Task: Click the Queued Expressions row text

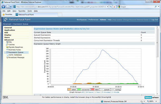Action: pyautogui.click(x=42, y=35)
